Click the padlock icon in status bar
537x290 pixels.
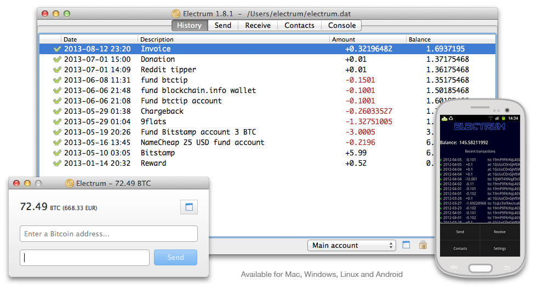(423, 245)
